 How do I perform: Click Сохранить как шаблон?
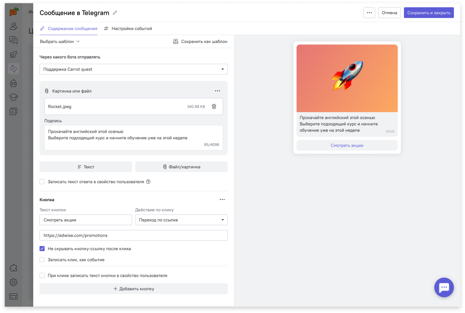(x=200, y=42)
